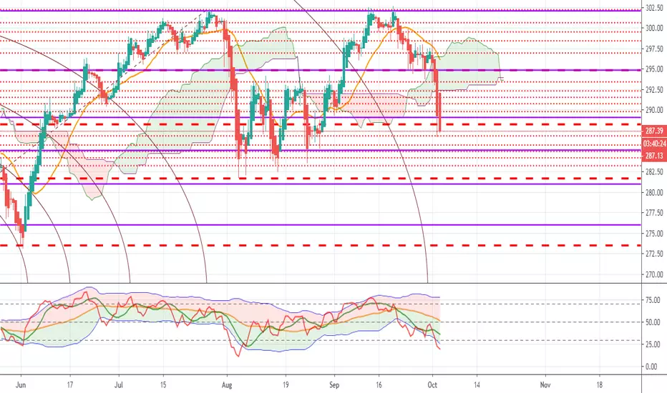This screenshot has height=393, width=667.
Task: Click the 277.50 price axis label
Action: pyautogui.click(x=654, y=213)
